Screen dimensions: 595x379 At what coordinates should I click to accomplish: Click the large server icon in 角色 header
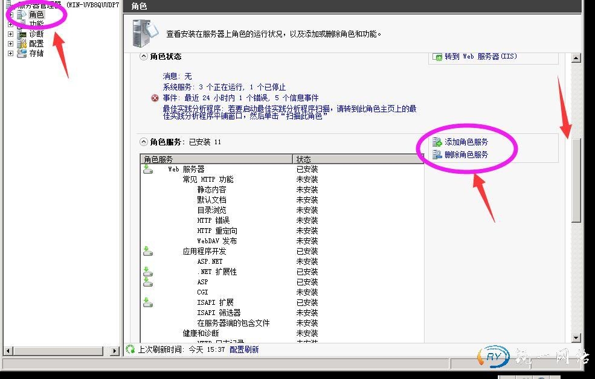pyautogui.click(x=146, y=33)
